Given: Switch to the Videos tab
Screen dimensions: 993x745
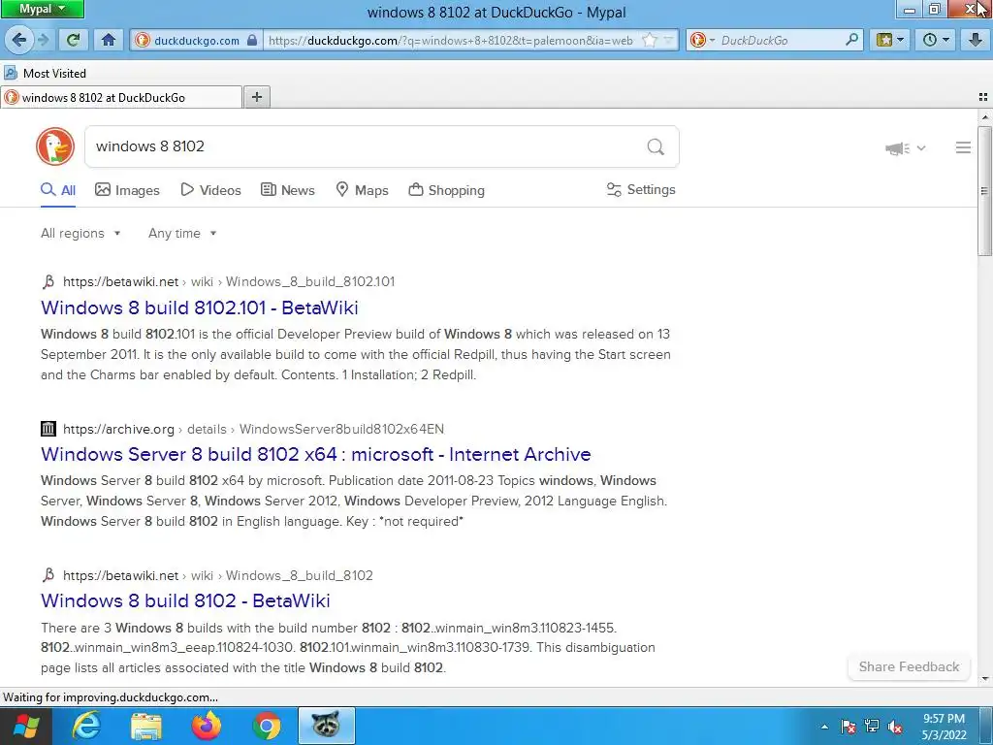Looking at the screenshot, I should point(210,190).
